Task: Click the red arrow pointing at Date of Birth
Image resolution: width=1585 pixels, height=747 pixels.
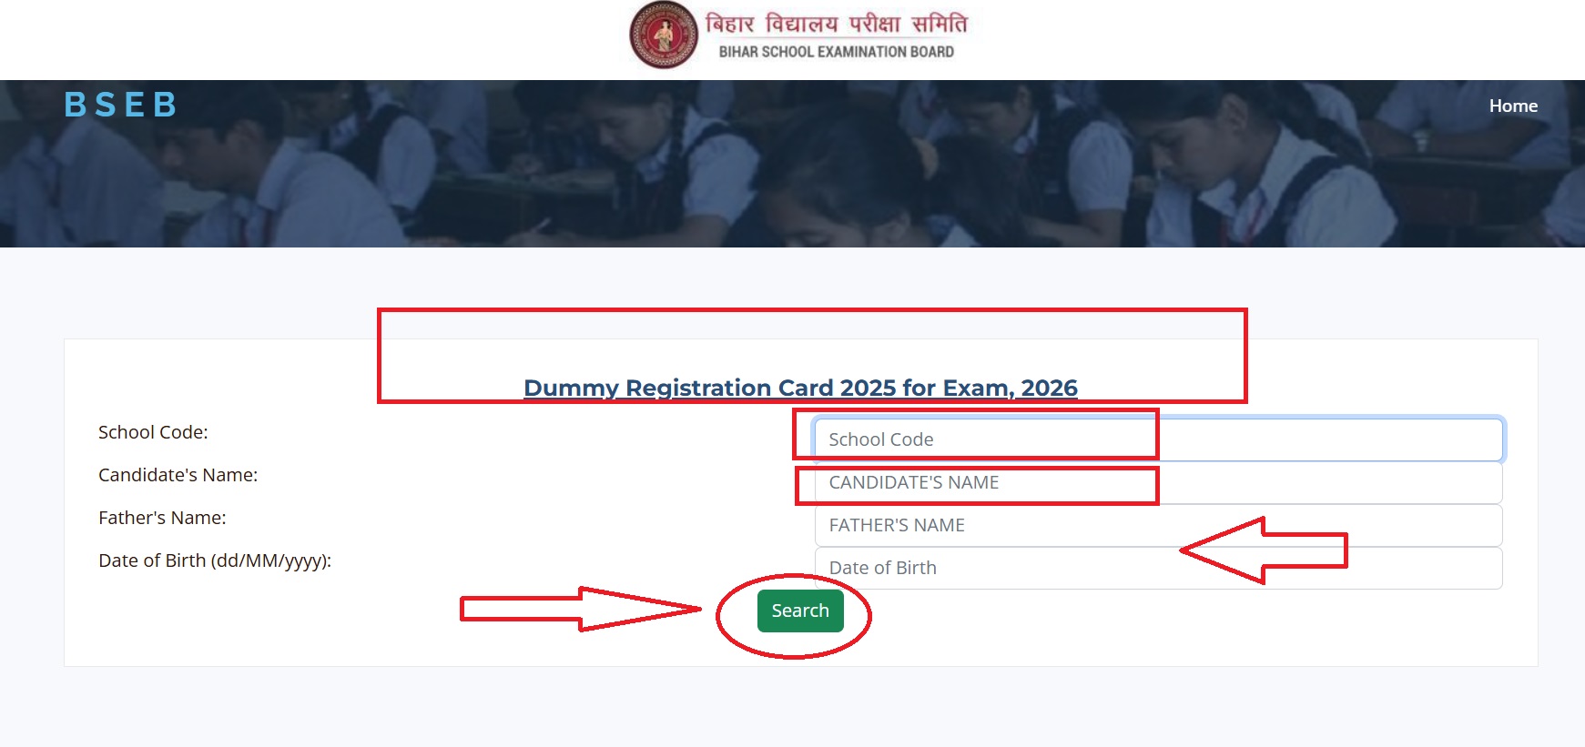Action: pos(1264,550)
